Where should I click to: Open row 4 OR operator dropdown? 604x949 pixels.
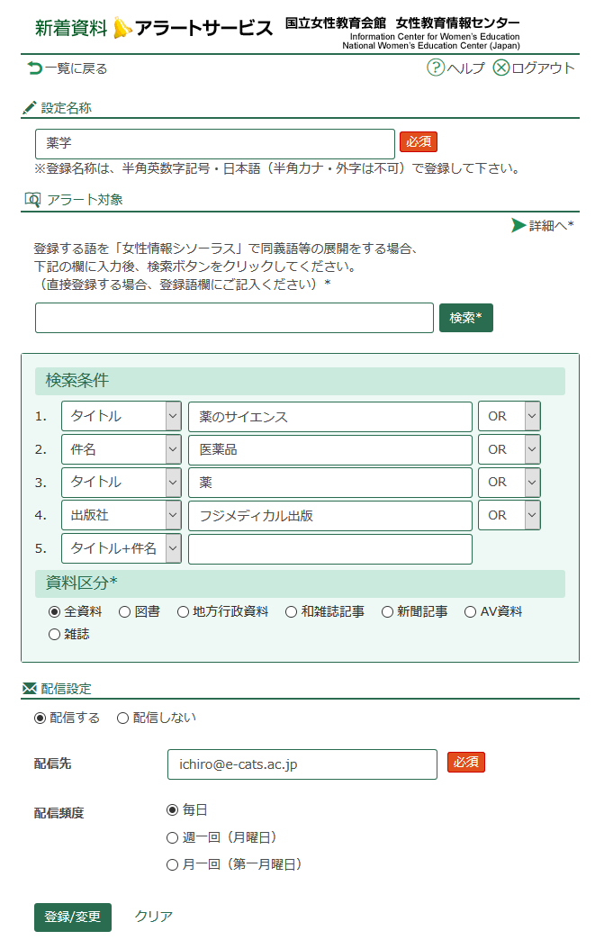(x=509, y=516)
